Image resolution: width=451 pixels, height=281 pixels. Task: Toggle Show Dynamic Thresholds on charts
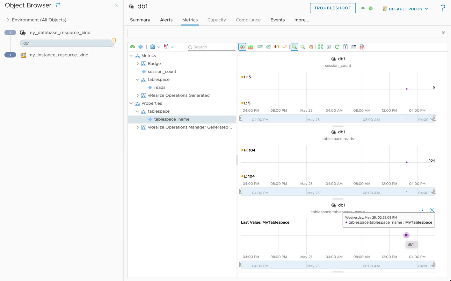260,47
